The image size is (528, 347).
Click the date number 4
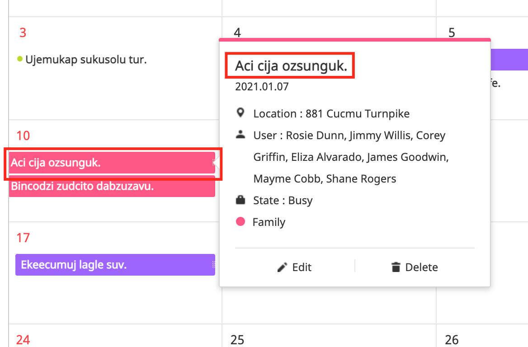[x=237, y=32]
